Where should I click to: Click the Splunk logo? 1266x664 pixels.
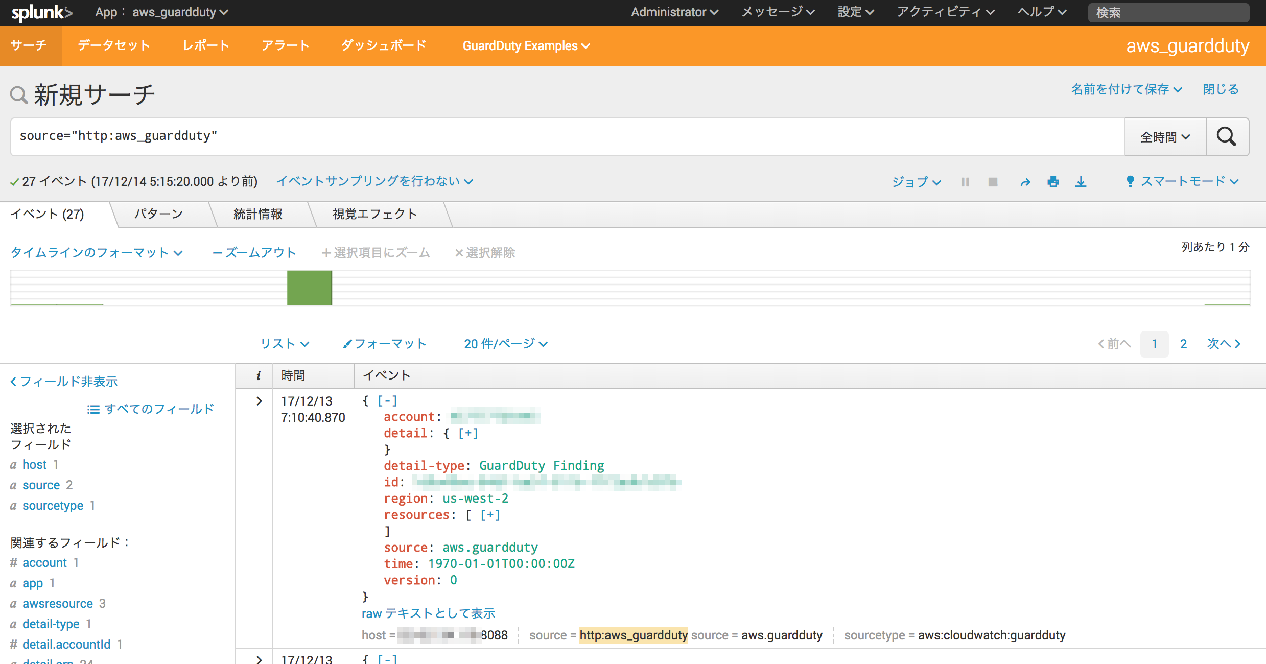tap(42, 12)
